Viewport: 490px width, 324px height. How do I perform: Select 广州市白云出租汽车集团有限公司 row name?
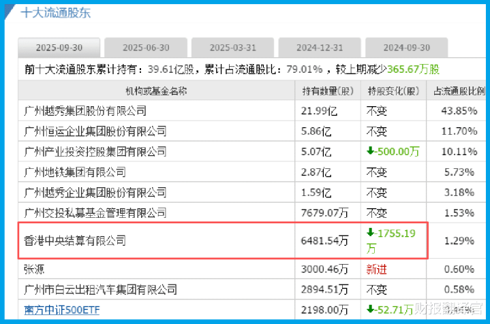(x=100, y=289)
